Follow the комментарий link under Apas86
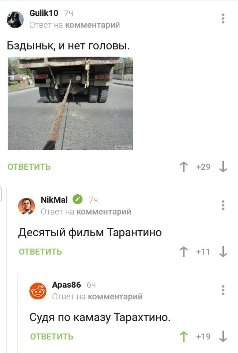Image resolution: width=238 pixels, height=353 pixels. pyautogui.click(x=115, y=296)
